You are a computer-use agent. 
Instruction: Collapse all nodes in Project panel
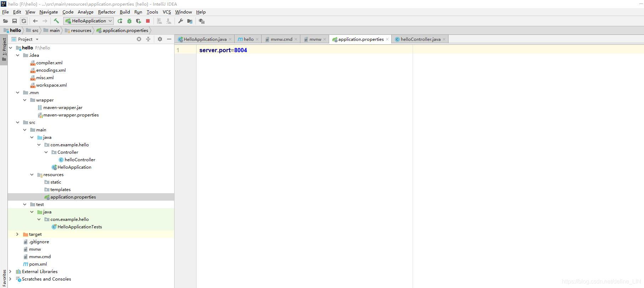148,39
